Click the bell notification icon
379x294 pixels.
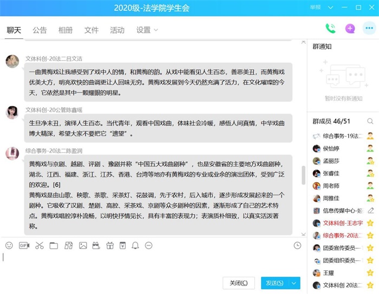(x=135, y=245)
